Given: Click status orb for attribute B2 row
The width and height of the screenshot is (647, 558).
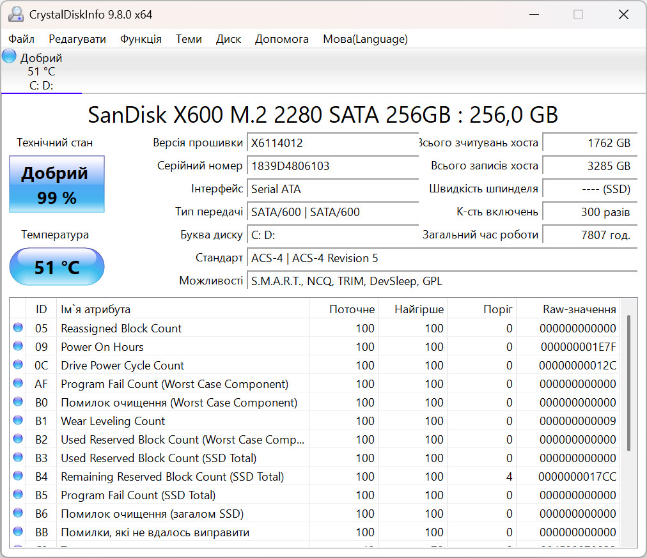Looking at the screenshot, I should pos(18,439).
